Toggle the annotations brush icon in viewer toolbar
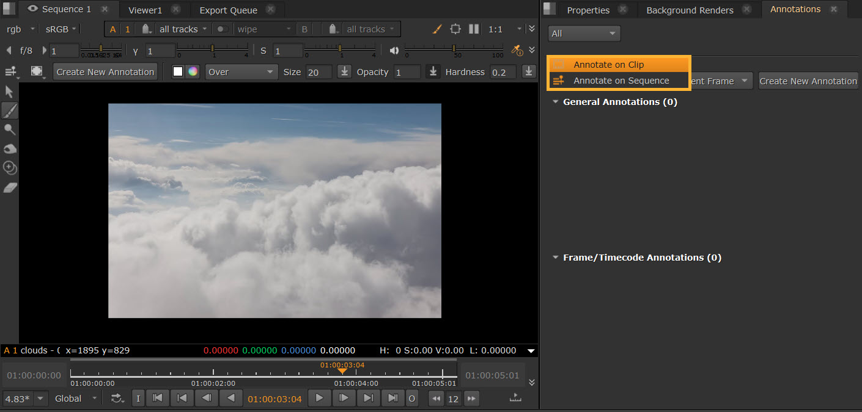Viewport: 862px width, 412px height. (437, 29)
